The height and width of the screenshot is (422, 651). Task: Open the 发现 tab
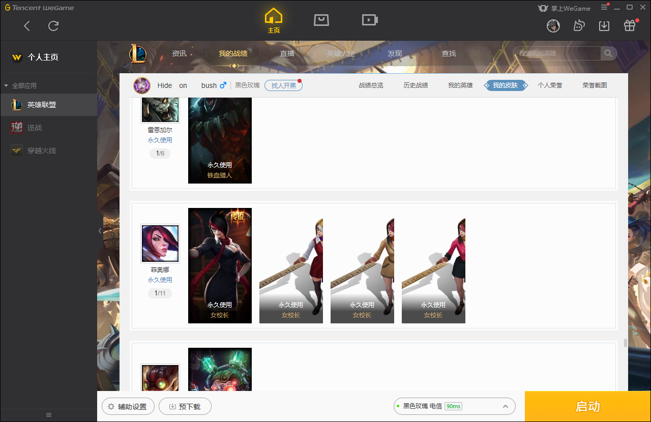395,53
